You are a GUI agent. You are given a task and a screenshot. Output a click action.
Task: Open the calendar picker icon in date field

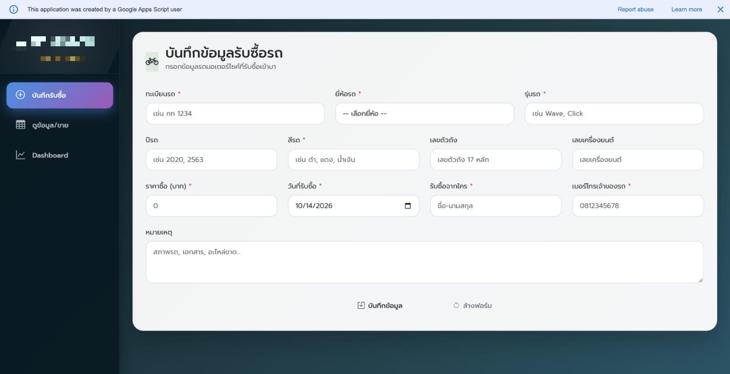[408, 206]
